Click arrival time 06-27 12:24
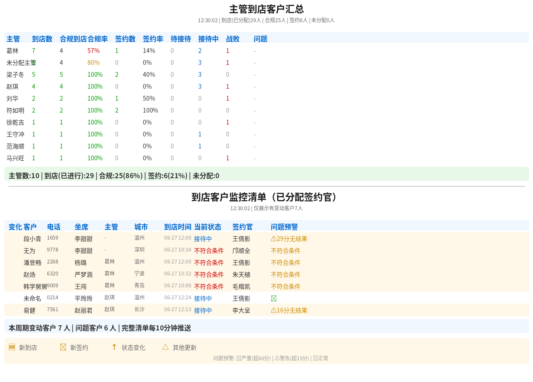The image size is (533, 382). [x=178, y=298]
